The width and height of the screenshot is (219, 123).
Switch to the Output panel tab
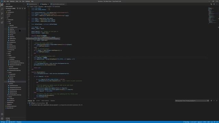(38, 101)
